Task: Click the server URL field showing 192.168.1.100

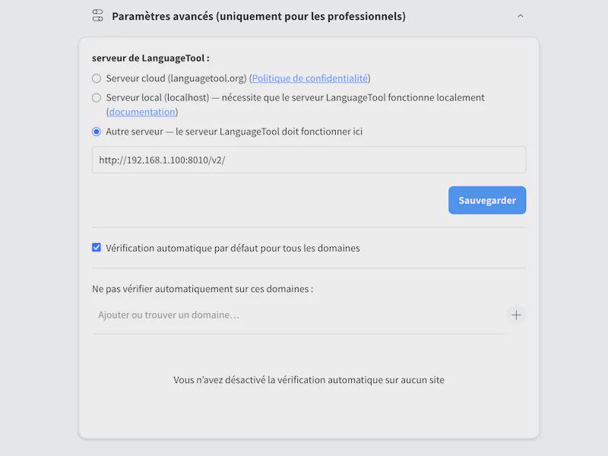Action: pos(308,160)
